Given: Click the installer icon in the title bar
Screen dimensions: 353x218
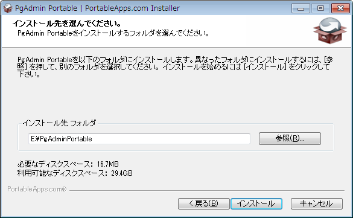Looking at the screenshot, I should click(x=8, y=8).
